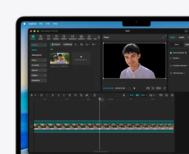Zoom out the timeline with the minus icon

tap(167, 95)
